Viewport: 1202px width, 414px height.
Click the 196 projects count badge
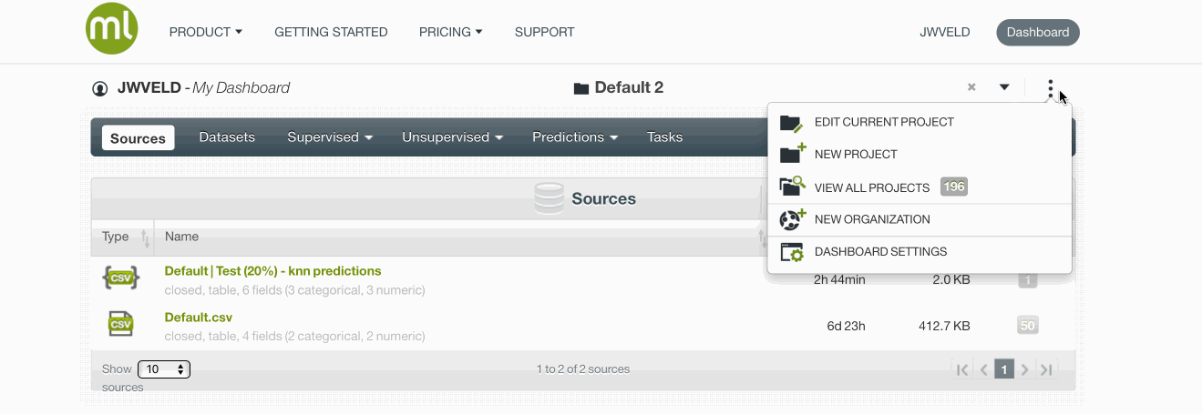(x=953, y=187)
